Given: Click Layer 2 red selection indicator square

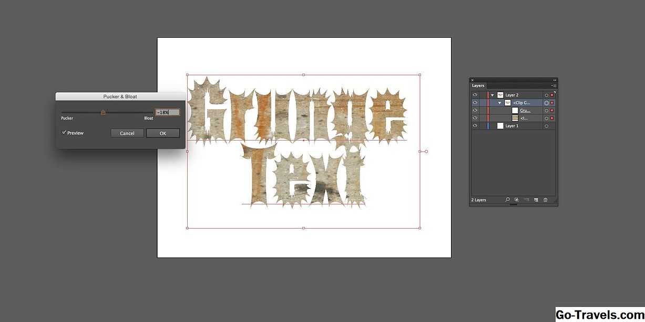Looking at the screenshot, I should point(552,95).
